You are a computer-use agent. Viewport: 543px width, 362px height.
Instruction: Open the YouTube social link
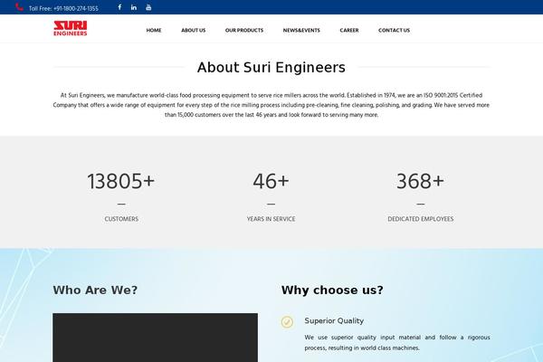pos(148,7)
